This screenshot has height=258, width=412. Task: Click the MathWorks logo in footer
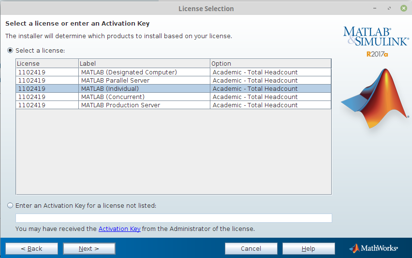pyautogui.click(x=373, y=248)
